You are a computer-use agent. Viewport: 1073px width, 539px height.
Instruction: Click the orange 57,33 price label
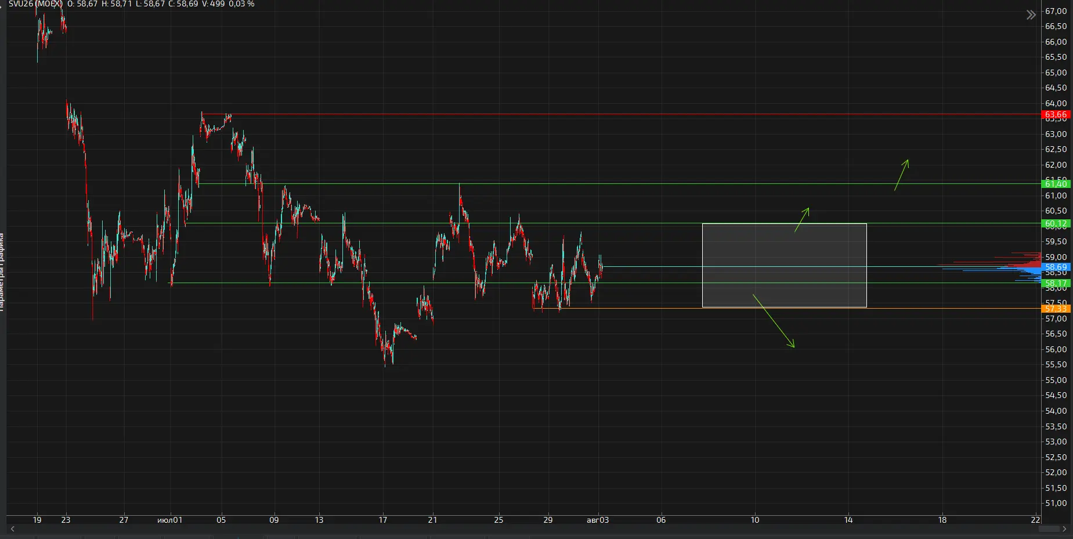coord(1056,309)
